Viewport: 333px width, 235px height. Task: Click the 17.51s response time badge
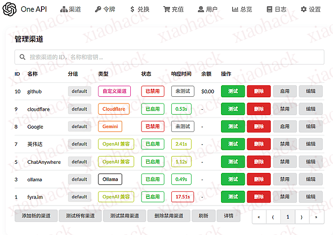pyautogui.click(x=182, y=196)
